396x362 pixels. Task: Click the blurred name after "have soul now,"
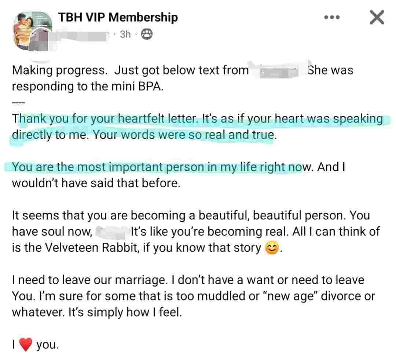click(112, 232)
